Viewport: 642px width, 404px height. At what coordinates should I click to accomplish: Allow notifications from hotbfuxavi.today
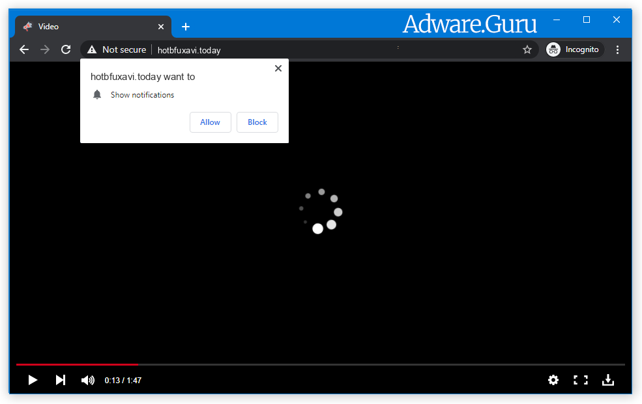point(210,122)
